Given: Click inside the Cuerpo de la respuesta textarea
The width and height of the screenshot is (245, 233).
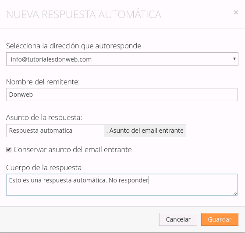Looking at the screenshot, I should coord(122,185).
